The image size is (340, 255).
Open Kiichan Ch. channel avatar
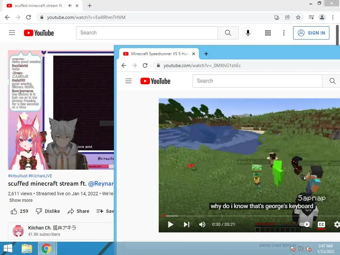coord(18,231)
